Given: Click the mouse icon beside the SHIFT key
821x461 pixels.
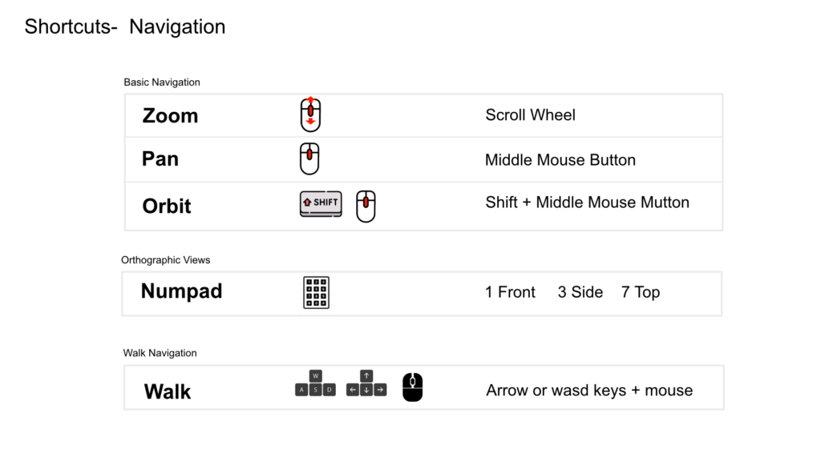Looking at the screenshot, I should [366, 206].
